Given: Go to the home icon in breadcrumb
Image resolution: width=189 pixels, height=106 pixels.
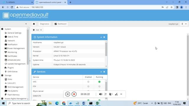Looking at the screenshot, I should click(x=34, y=24).
